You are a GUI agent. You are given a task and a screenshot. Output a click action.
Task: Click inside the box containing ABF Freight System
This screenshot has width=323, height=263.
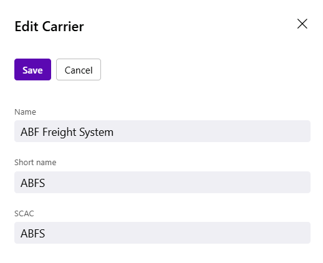(162, 131)
